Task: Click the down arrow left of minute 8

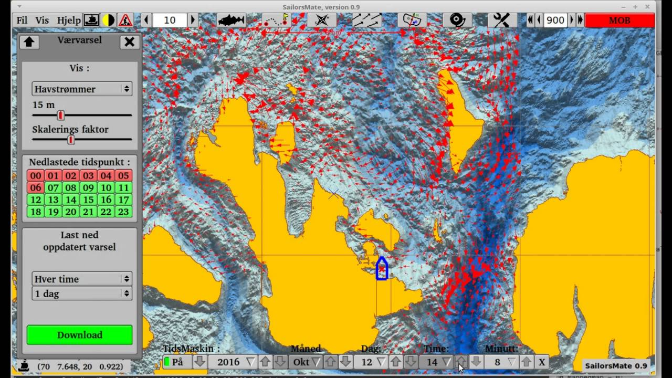Action: click(x=476, y=362)
